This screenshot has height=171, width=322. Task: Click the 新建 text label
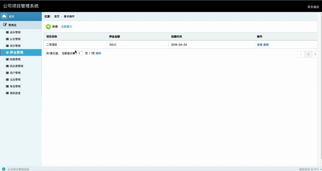coord(55,27)
